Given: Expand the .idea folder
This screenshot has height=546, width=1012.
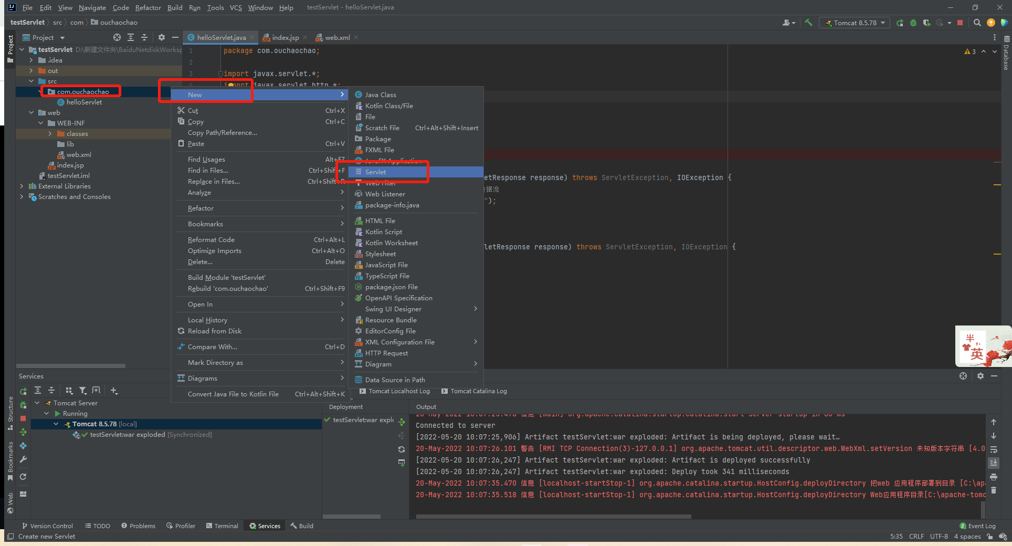Looking at the screenshot, I should click(x=31, y=60).
